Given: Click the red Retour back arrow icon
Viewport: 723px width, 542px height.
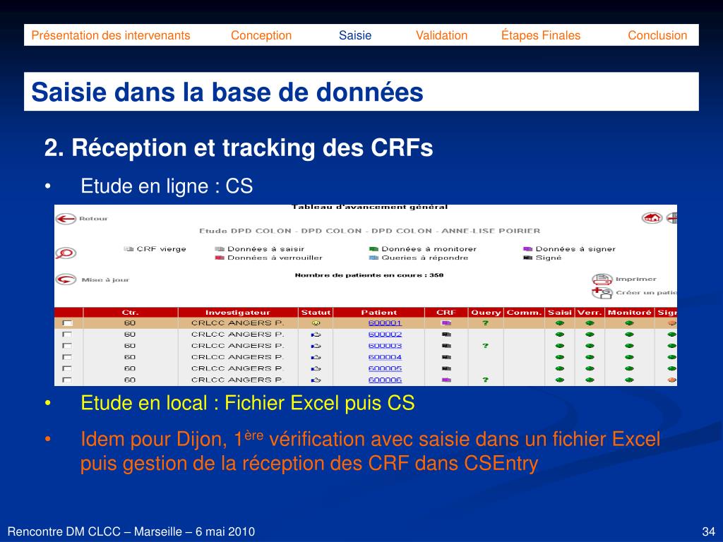Looking at the screenshot, I should 66,219.
